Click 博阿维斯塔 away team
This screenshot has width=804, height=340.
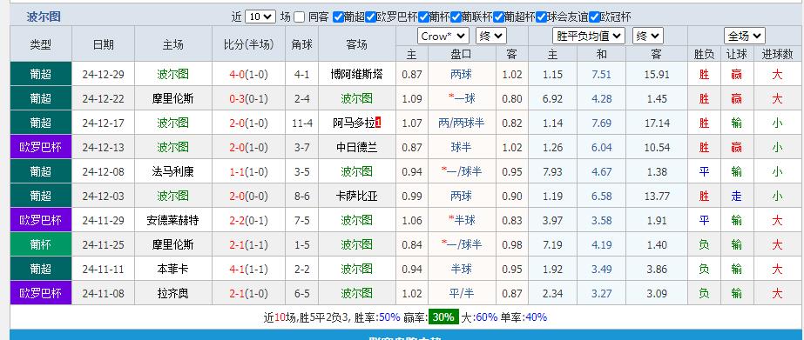pos(357,74)
